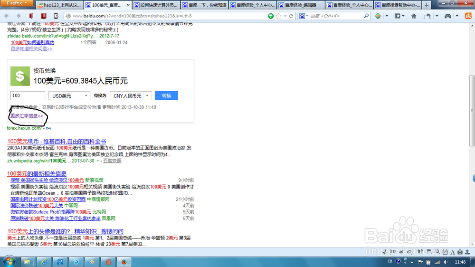Screen dimensions: 475x267
Task: Click the orange 惠 shopping icon
Action: point(468,16)
